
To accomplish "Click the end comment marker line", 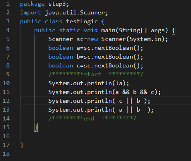I will click(x=92, y=118).
